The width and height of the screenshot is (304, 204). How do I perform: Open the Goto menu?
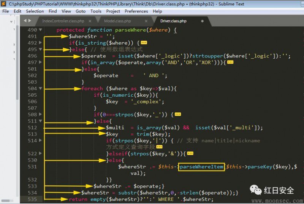pyautogui.click(x=81, y=11)
